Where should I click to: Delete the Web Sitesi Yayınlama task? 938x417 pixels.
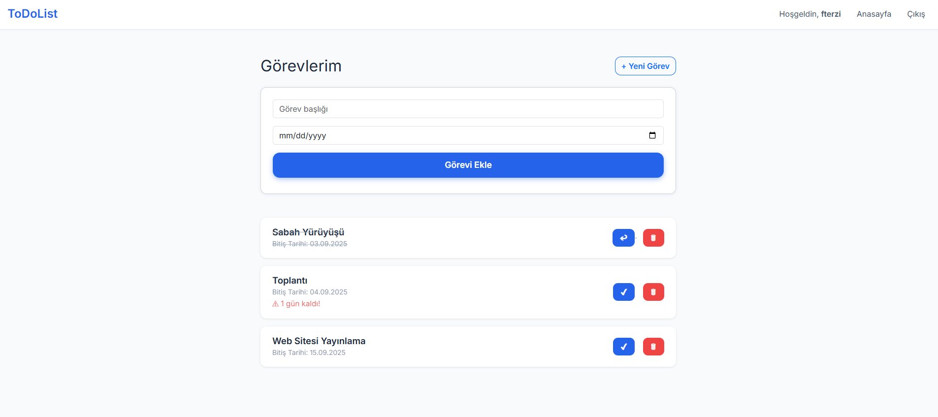click(653, 347)
